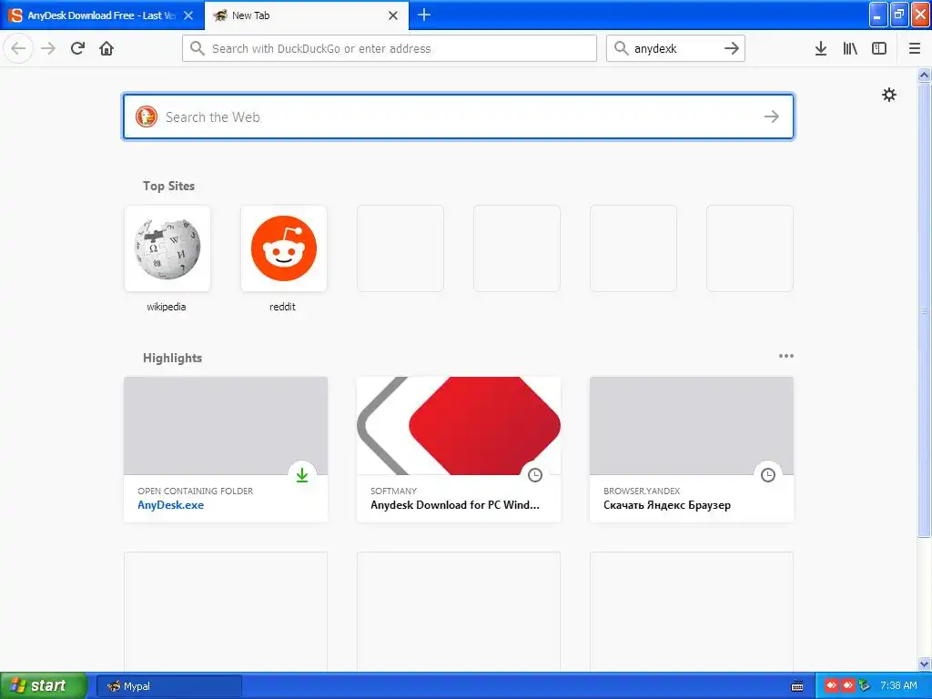Open the Downloads panel arrow icon
This screenshot has height=699, width=932.
(x=821, y=48)
